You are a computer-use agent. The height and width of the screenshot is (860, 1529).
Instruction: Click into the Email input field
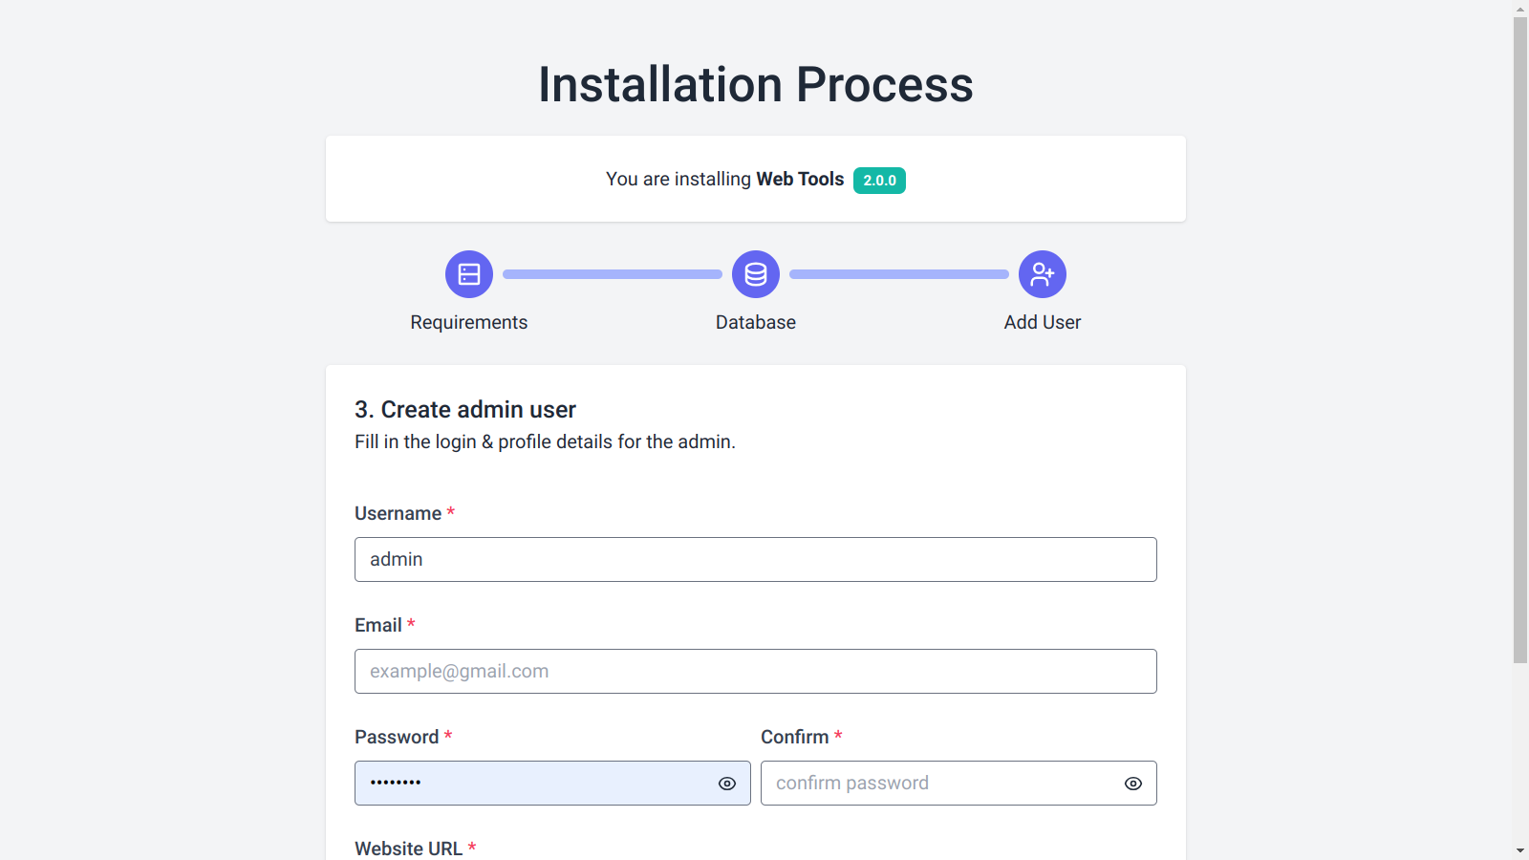[x=755, y=671]
